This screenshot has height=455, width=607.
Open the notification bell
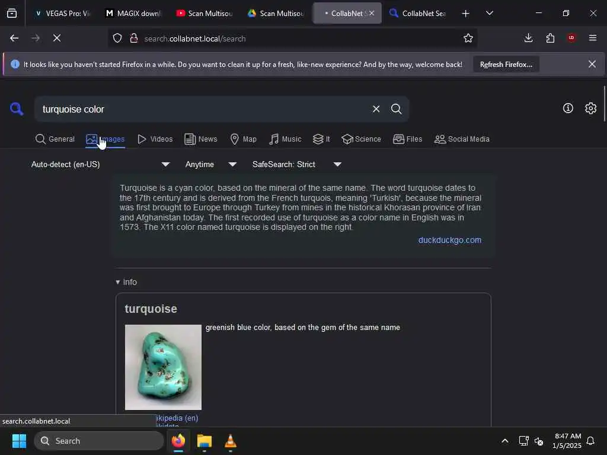point(590,441)
